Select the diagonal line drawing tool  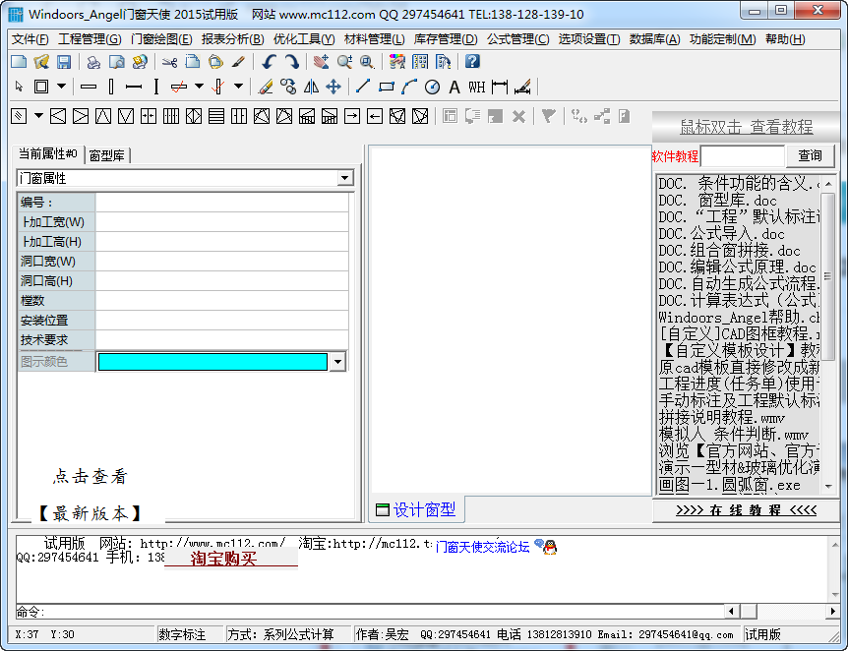[363, 87]
